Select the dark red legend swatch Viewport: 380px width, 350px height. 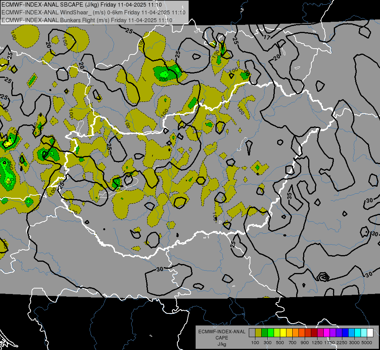tap(314, 332)
